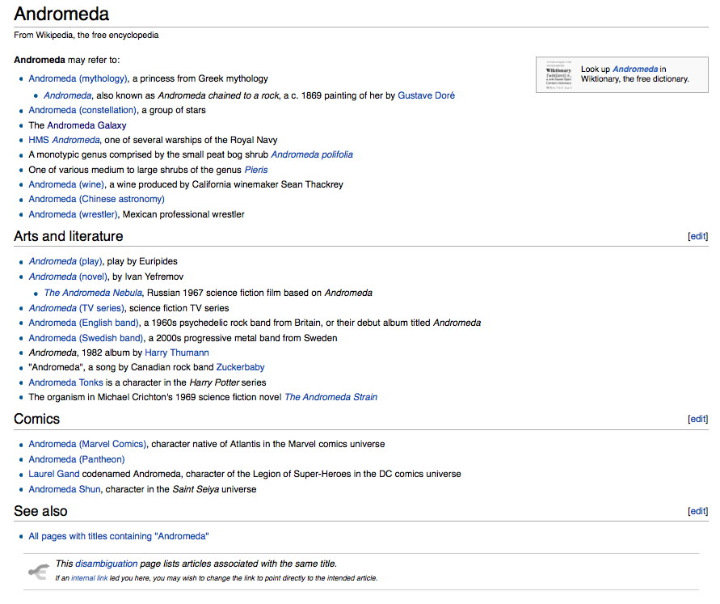
Task: Click the text "a princess from Greek mythology"
Action: (x=200, y=78)
